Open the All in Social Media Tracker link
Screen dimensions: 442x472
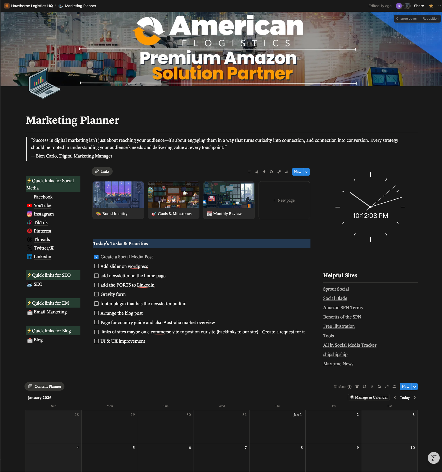[350, 345]
